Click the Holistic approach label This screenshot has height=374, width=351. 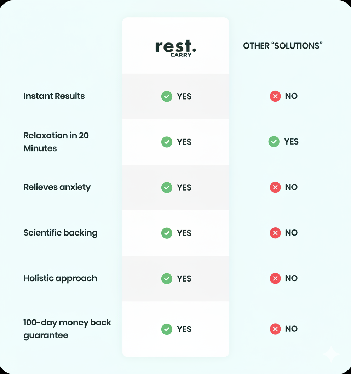tap(60, 278)
